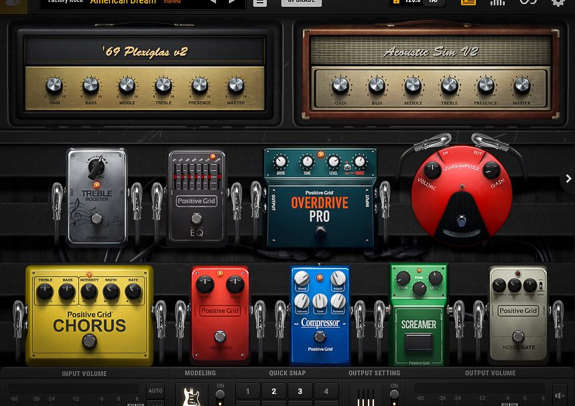
Task: Click the TAP tempo button
Action: pyautogui.click(x=434, y=2)
